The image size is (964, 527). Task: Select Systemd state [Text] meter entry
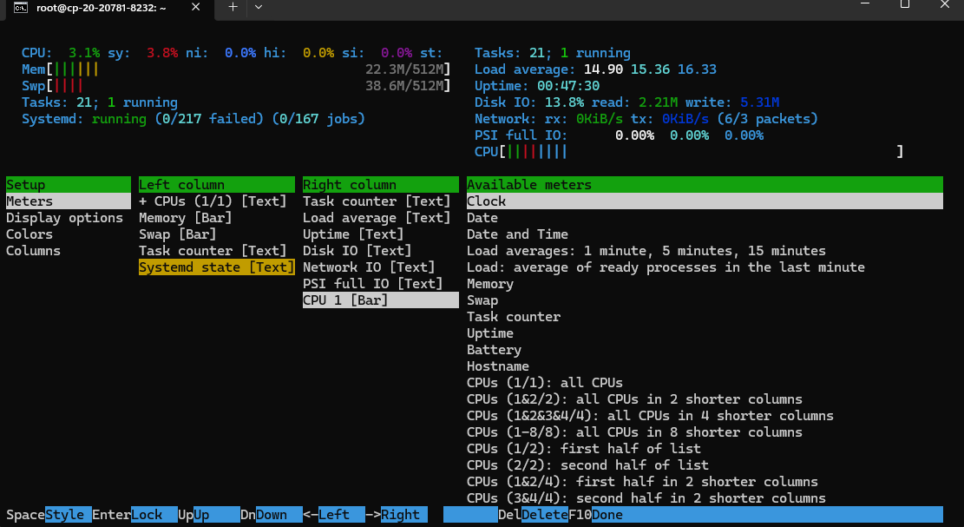coord(216,267)
